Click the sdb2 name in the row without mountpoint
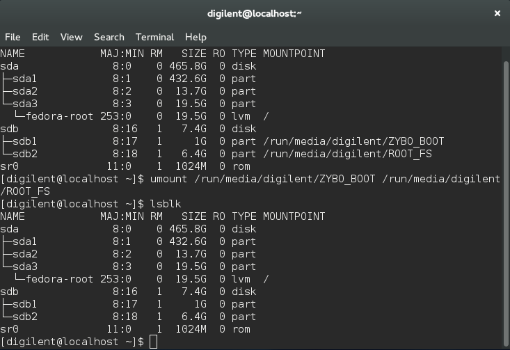510x350 pixels. point(25,317)
